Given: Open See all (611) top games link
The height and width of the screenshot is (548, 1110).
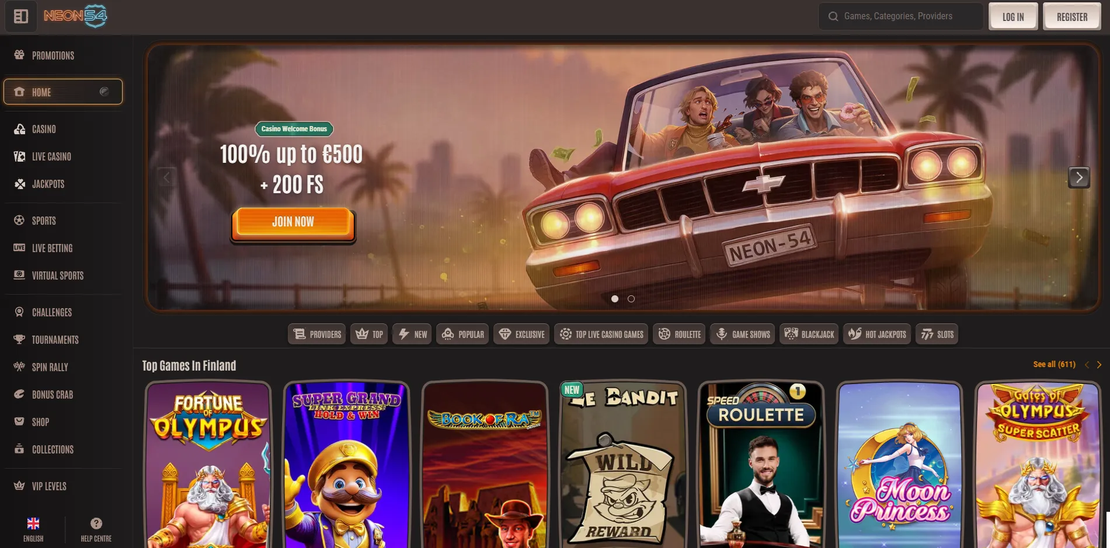Looking at the screenshot, I should [x=1053, y=364].
